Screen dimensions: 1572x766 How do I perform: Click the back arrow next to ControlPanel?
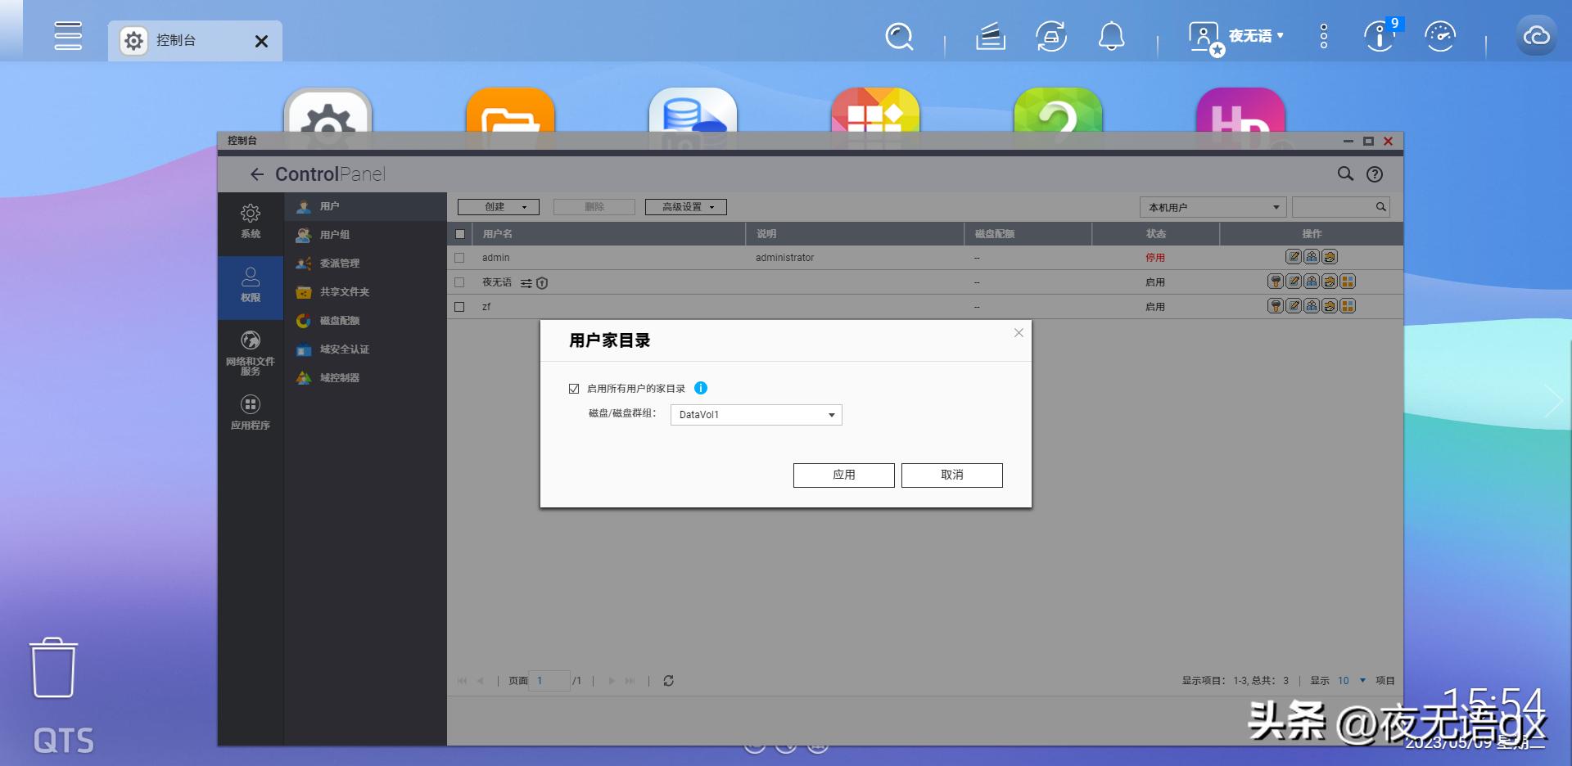coord(257,174)
